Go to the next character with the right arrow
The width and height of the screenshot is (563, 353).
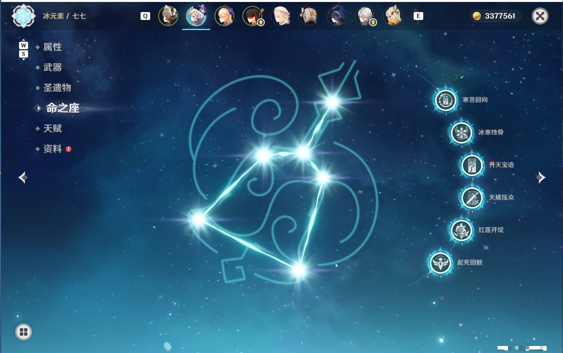pyautogui.click(x=540, y=177)
